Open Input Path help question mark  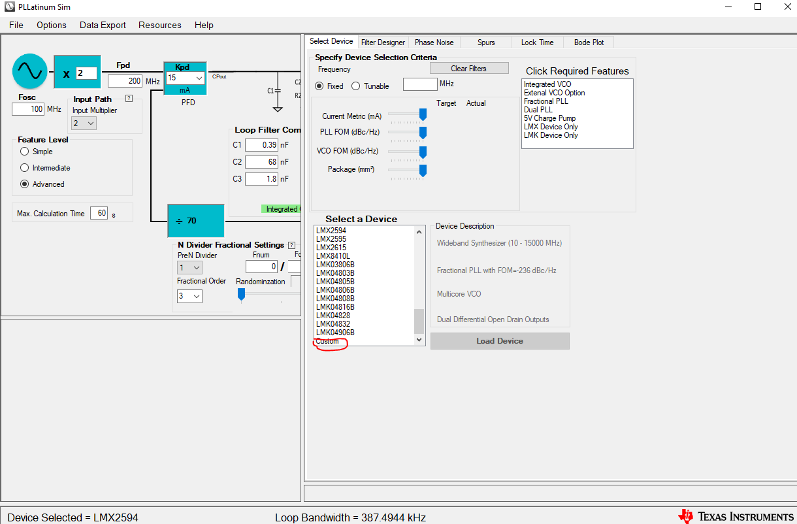pos(129,99)
